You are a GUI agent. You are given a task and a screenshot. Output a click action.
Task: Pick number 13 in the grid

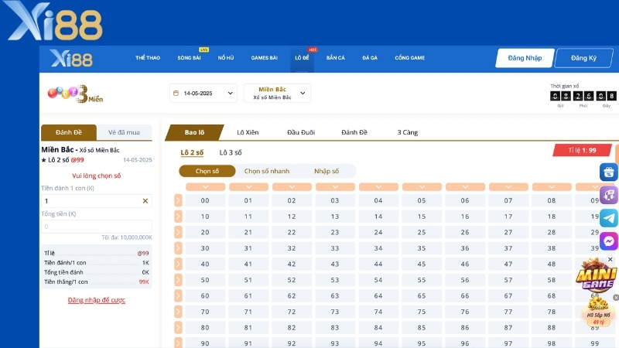tap(335, 217)
